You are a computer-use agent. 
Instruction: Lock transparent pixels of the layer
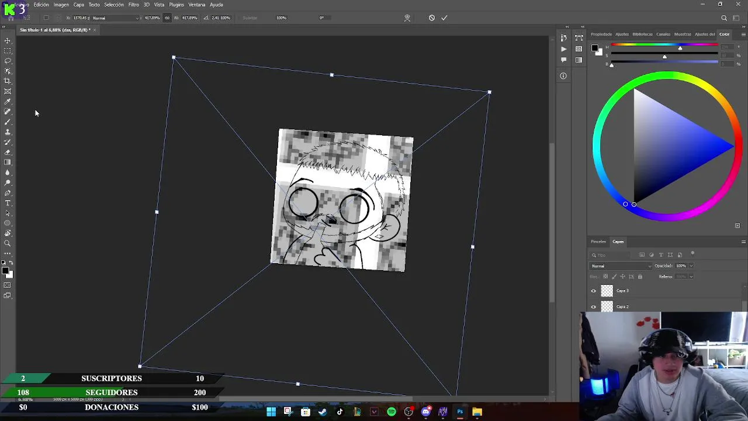(x=605, y=277)
